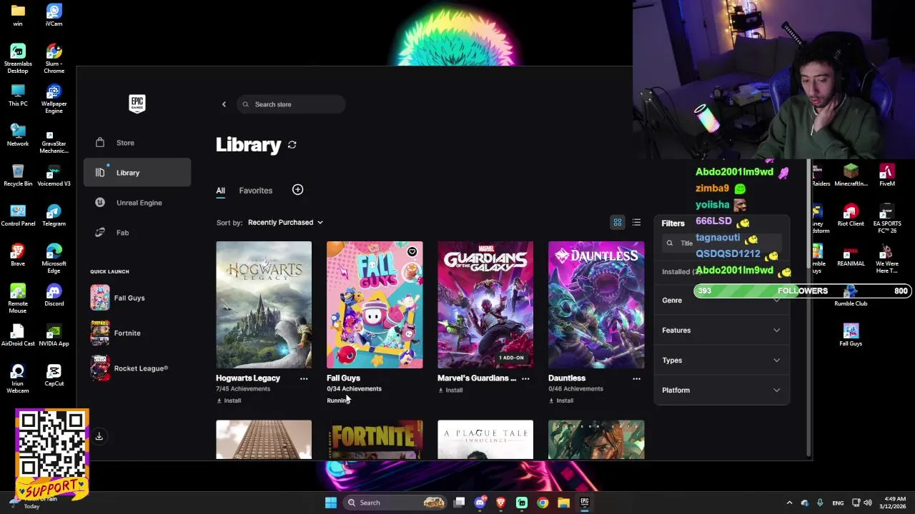Image resolution: width=915 pixels, height=514 pixels.
Task: Click Install under Hogwarts Legacy
Action: (229, 400)
